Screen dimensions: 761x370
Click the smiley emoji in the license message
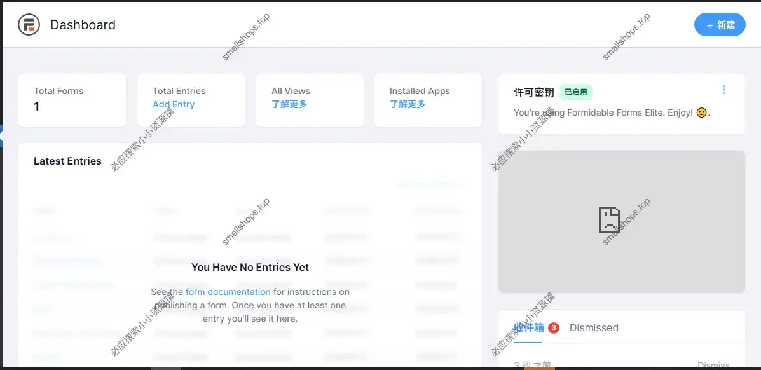click(701, 113)
